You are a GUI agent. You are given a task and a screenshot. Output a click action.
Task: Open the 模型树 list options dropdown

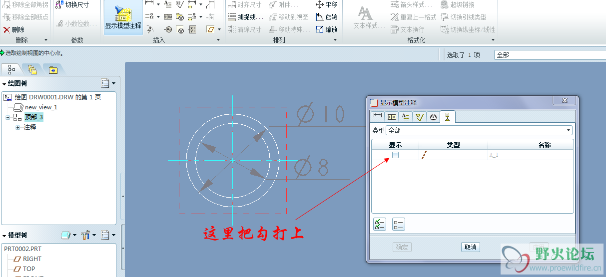108,235
